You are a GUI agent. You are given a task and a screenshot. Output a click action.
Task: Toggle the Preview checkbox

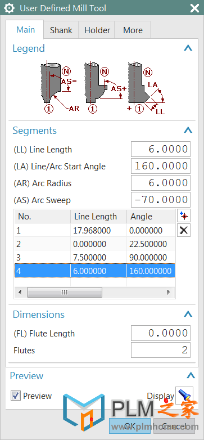click(16, 396)
